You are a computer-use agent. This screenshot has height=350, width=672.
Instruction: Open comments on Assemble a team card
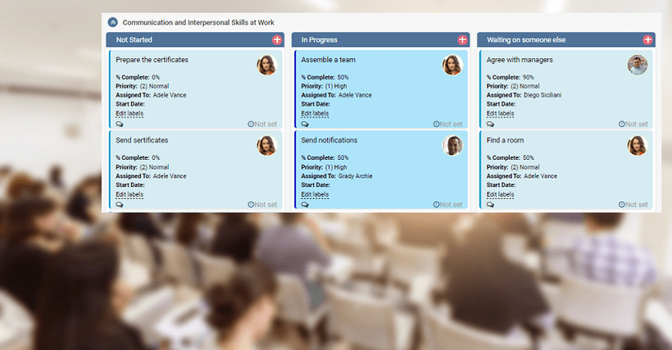305,125
